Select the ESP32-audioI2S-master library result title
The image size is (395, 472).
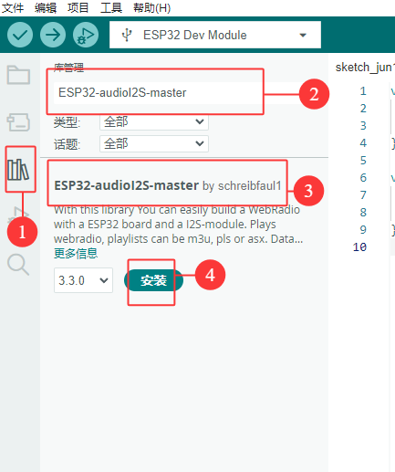pos(126,185)
